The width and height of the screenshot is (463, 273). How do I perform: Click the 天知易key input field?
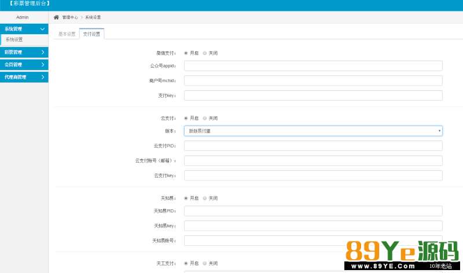coord(313,226)
